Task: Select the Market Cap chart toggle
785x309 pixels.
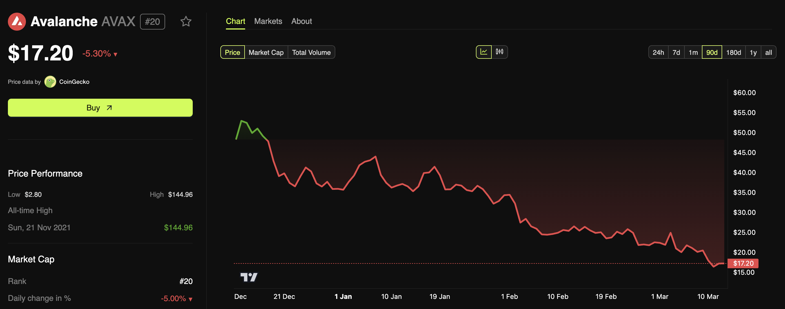Action: click(x=266, y=52)
